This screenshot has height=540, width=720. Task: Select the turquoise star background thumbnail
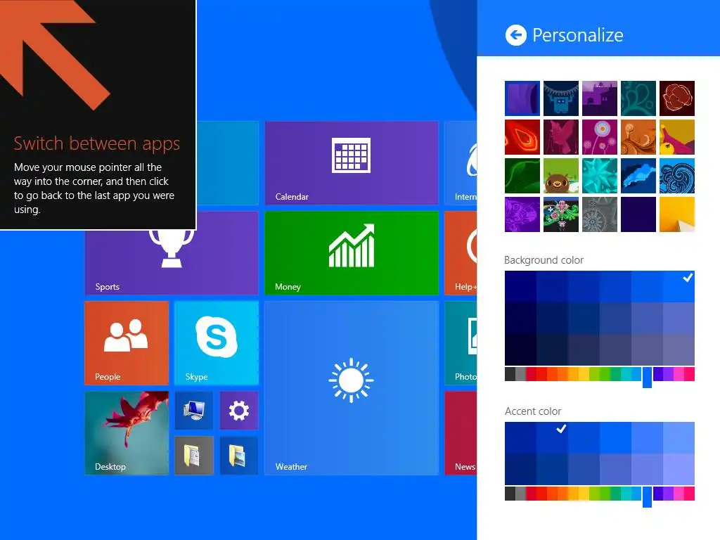pos(600,175)
